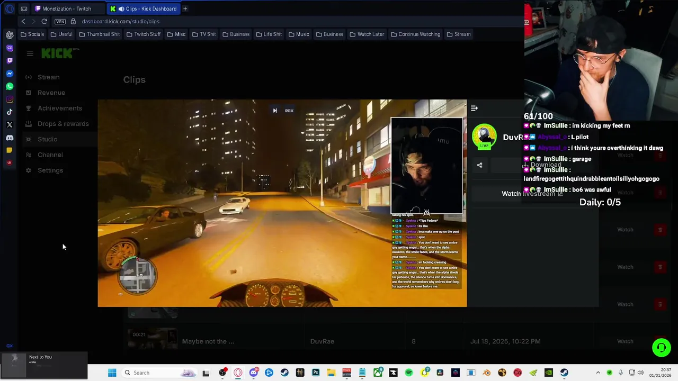Click the GX icon at sidebar bottom
This screenshot has width=678, height=381.
pos(10,346)
